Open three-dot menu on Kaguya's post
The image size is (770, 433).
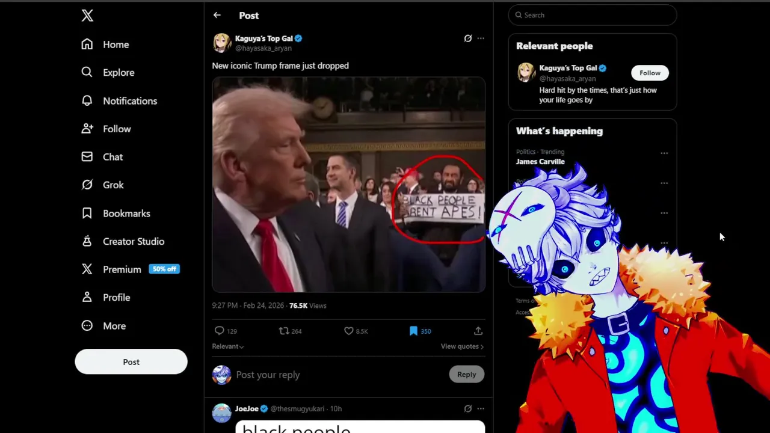click(481, 38)
